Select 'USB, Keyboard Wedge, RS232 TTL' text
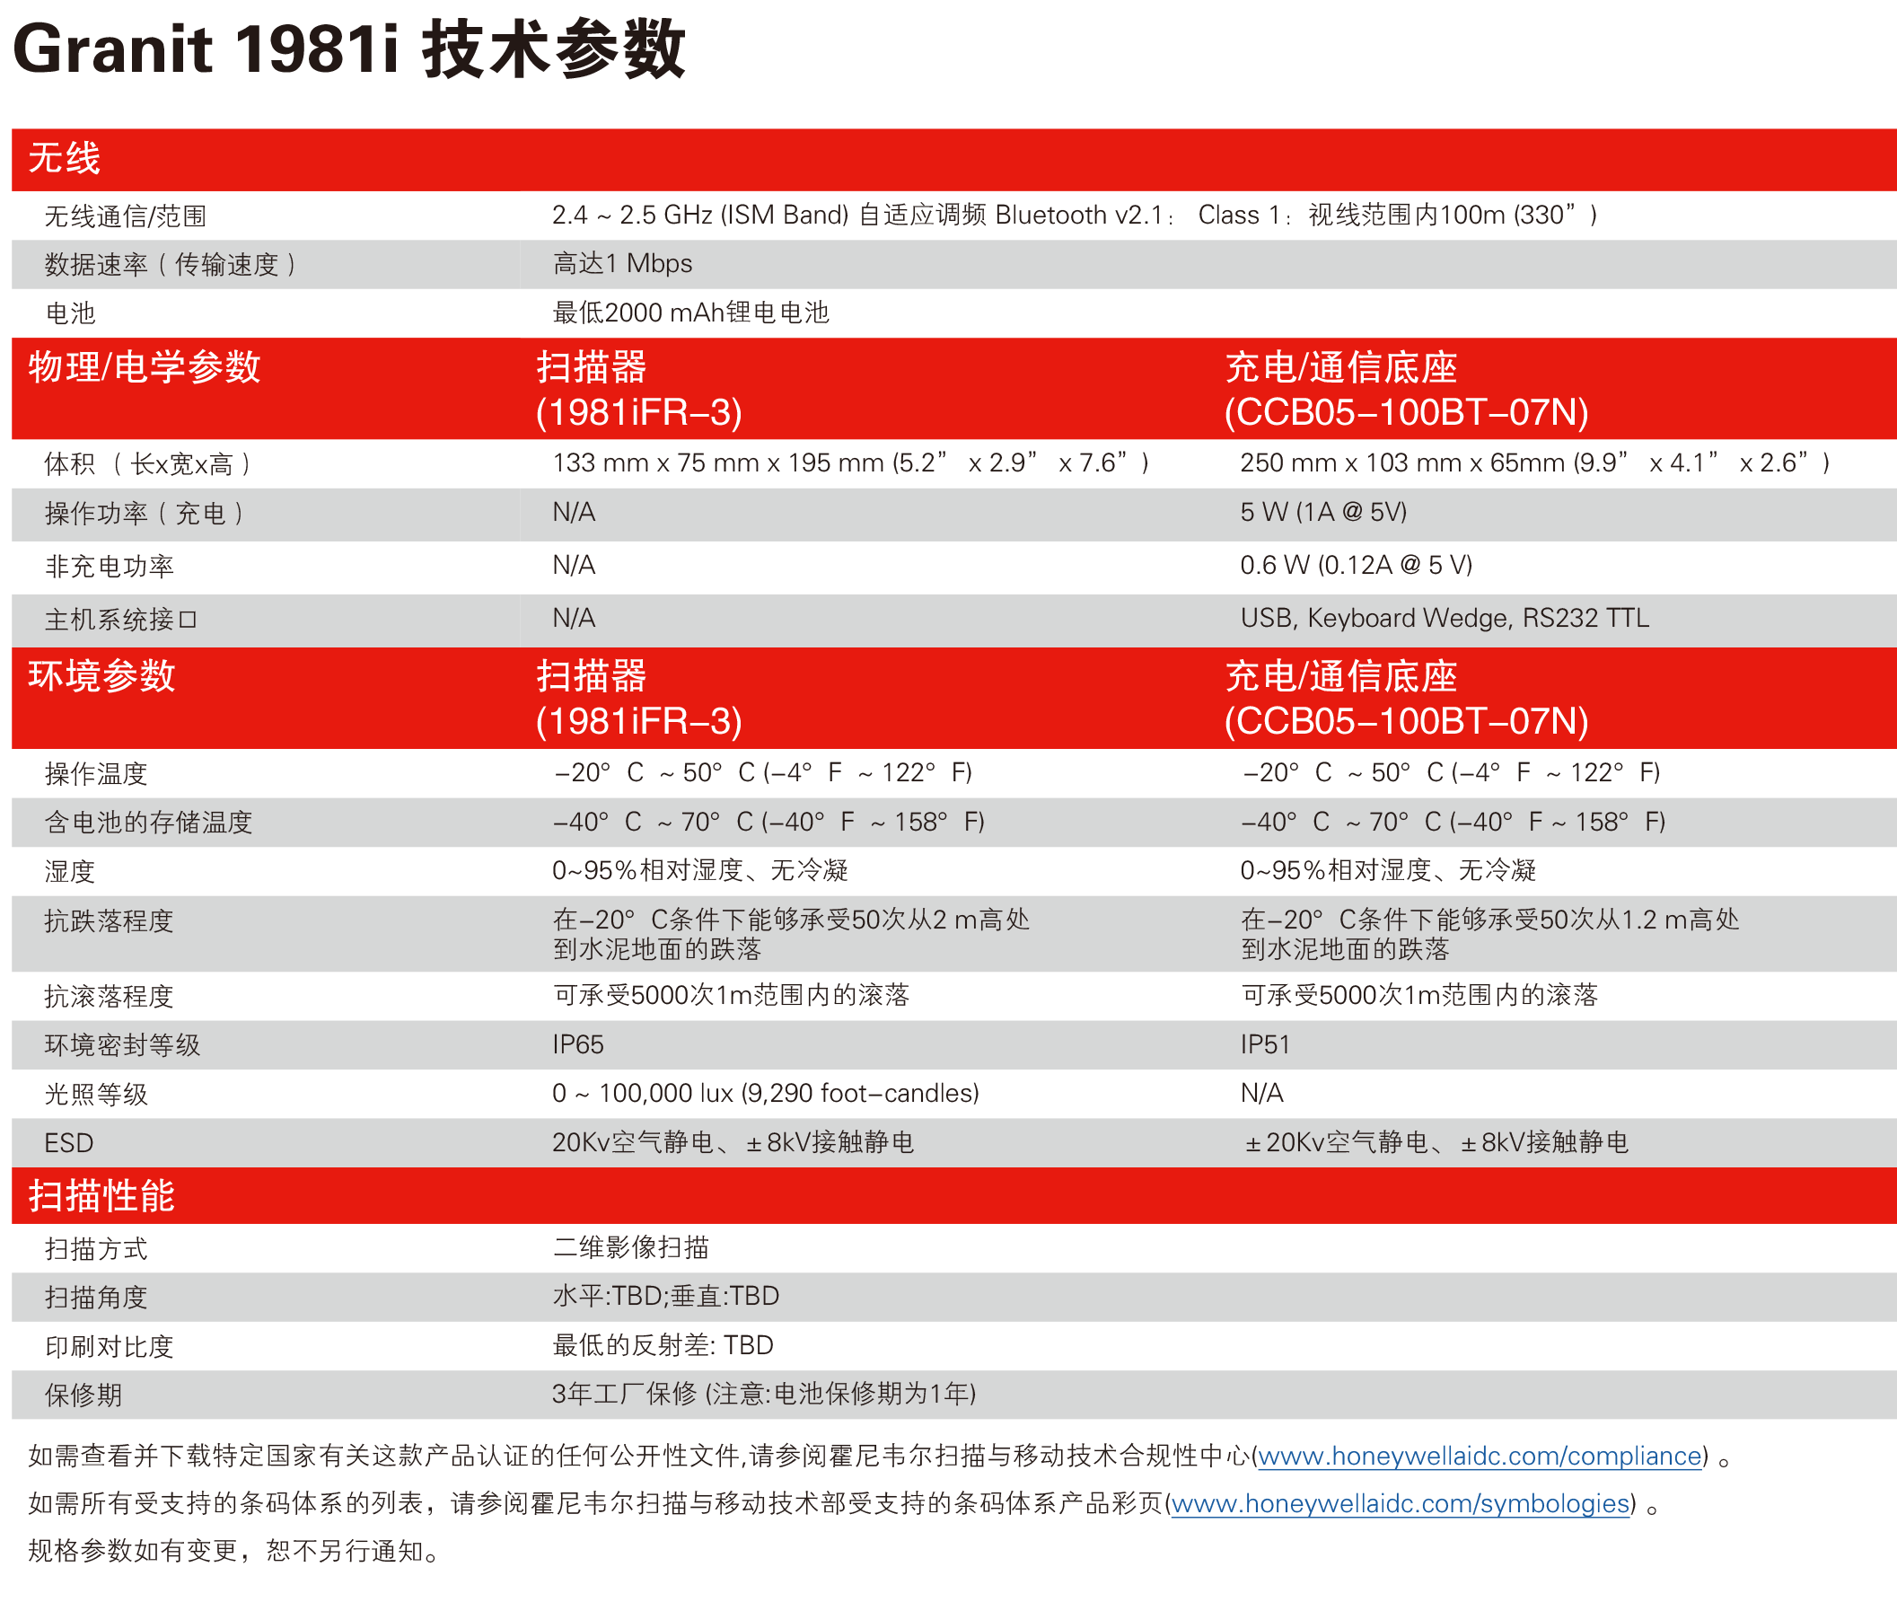 pyautogui.click(x=1445, y=619)
